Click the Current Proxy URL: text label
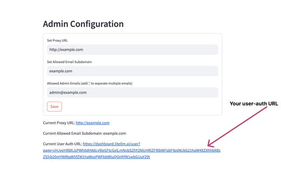The image size is (281, 180). pos(59,123)
